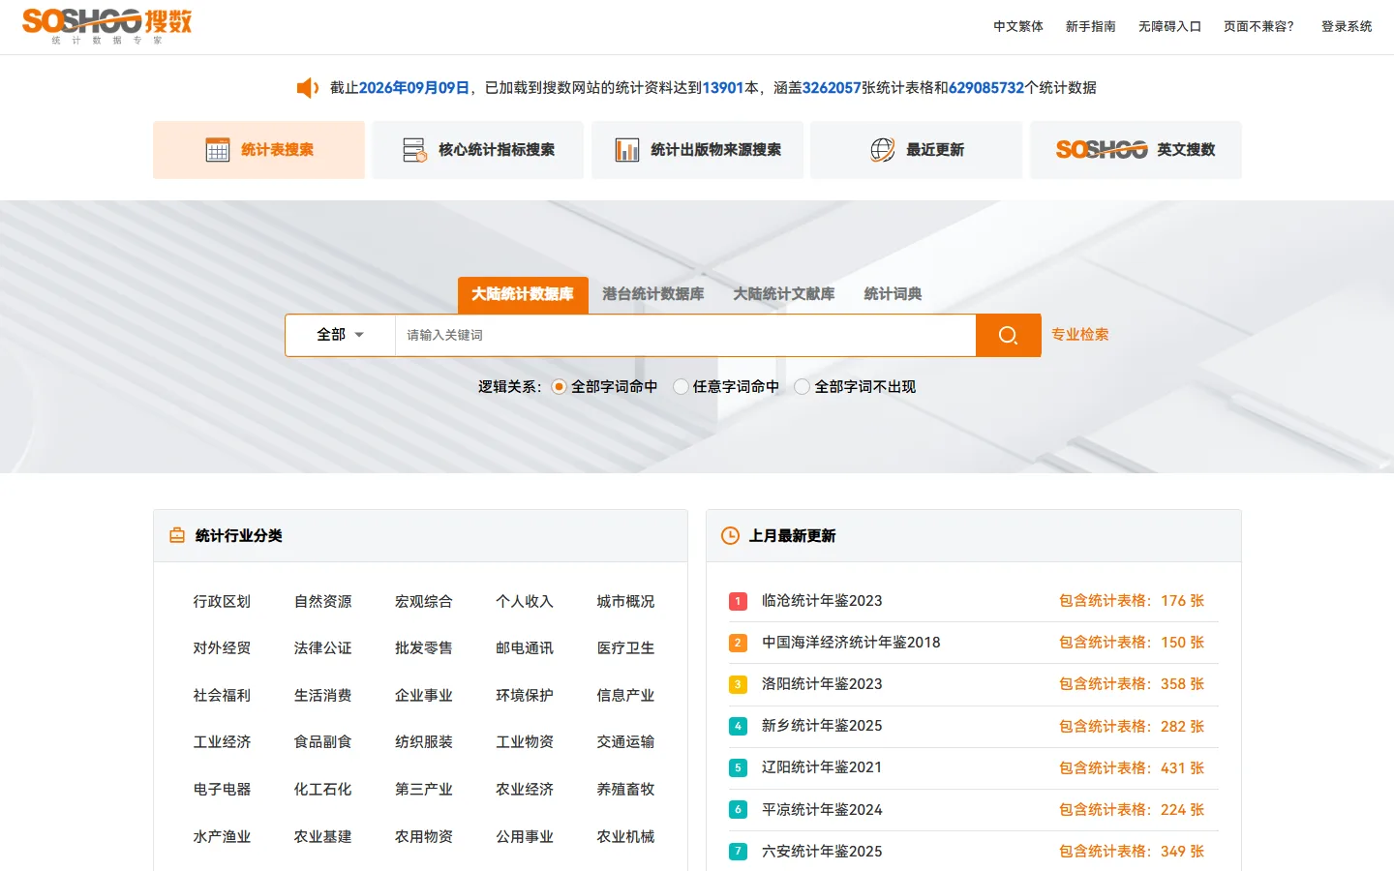Open 中国海洋经济统计年鉴2018 yearbook entry

tap(851, 643)
